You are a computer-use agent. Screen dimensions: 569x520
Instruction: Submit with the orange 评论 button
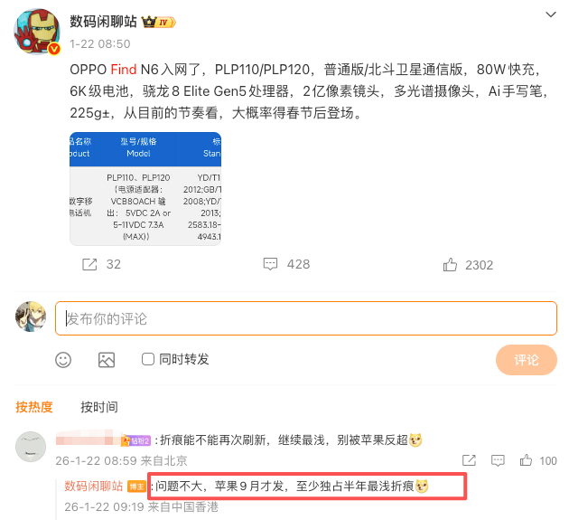(527, 360)
